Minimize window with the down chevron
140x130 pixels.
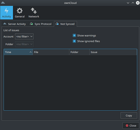pos(128,3)
